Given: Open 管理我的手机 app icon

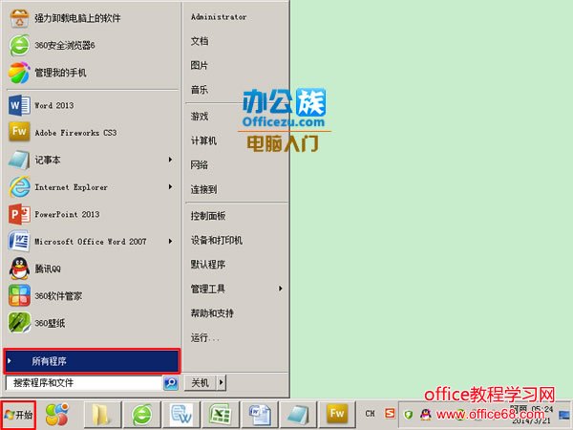Looking at the screenshot, I should [x=19, y=73].
